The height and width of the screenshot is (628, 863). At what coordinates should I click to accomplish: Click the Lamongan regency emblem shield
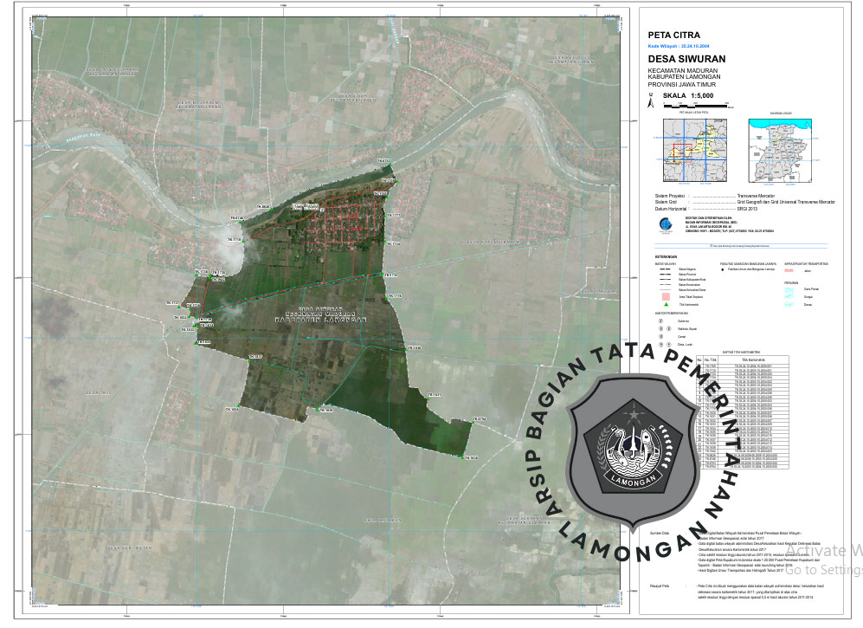(x=633, y=449)
